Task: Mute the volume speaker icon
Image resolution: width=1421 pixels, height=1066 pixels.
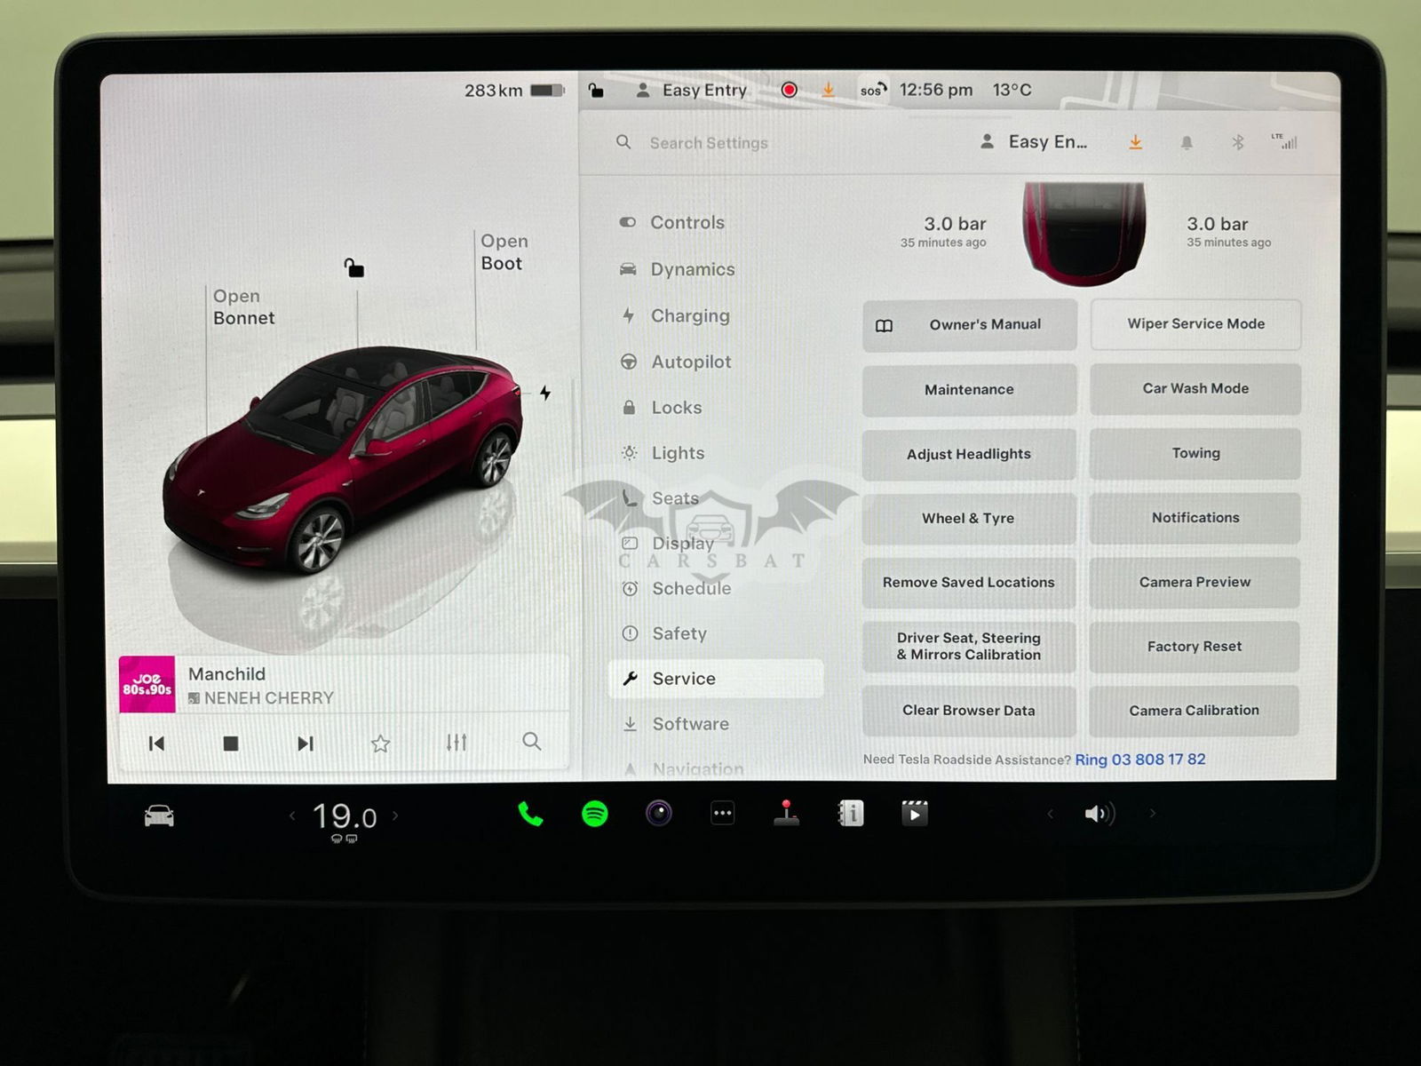Action: 1098,814
